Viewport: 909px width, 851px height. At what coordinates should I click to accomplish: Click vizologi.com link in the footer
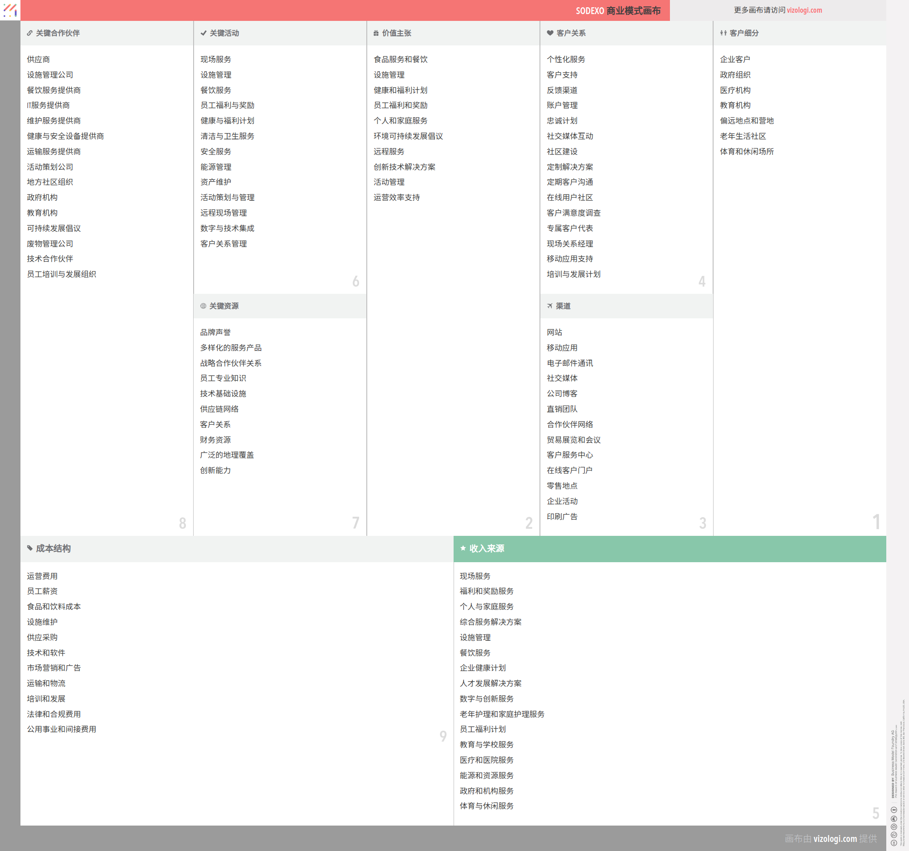click(835, 839)
